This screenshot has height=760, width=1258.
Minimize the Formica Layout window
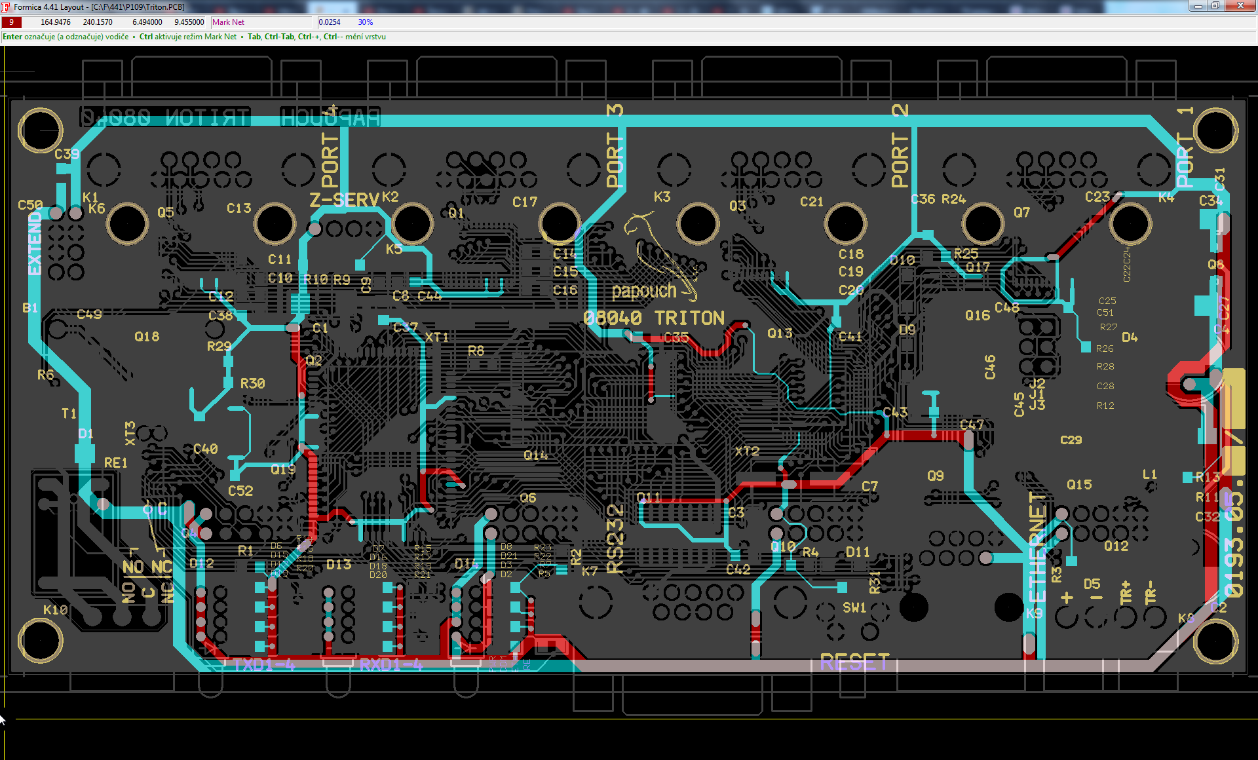(x=1198, y=6)
